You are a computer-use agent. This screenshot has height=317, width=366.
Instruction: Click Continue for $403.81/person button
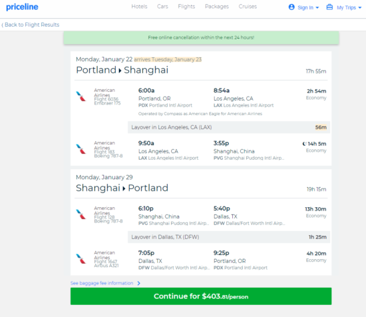(x=201, y=296)
